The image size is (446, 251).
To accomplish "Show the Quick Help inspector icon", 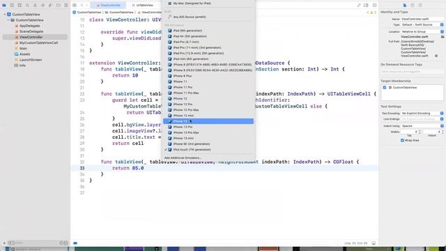I will click(420, 5).
